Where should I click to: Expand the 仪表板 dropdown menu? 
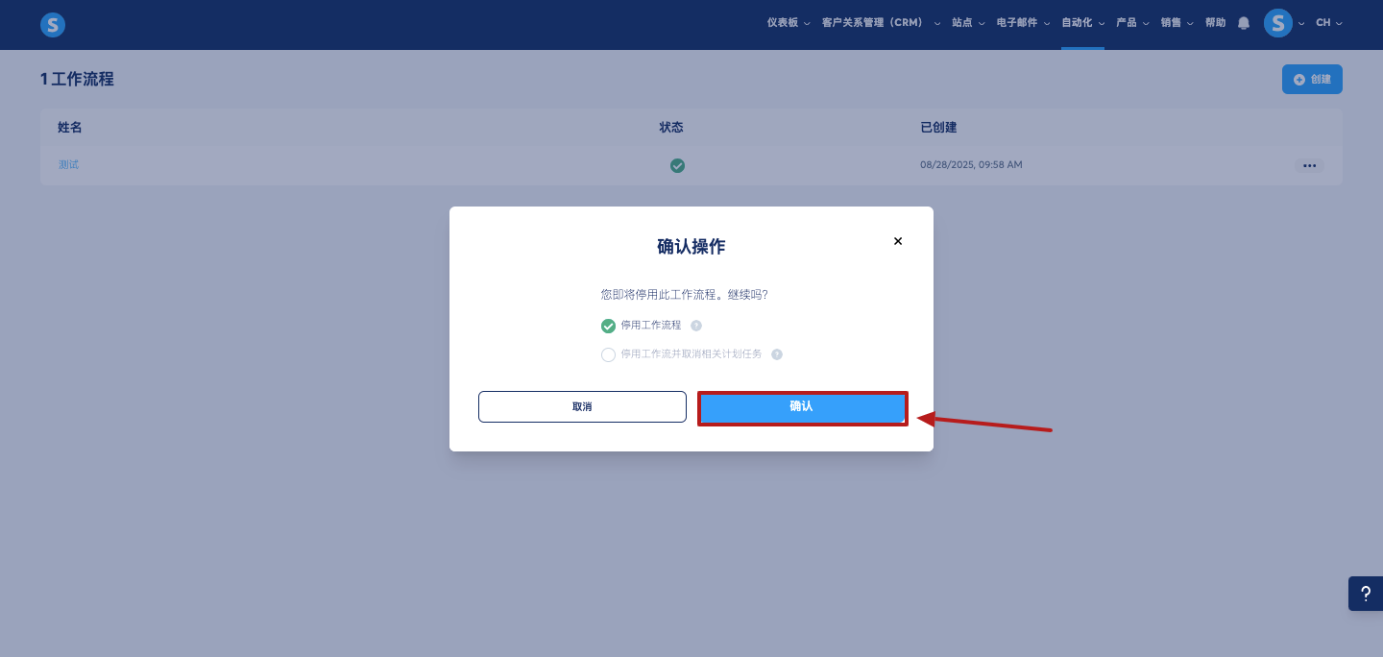789,23
